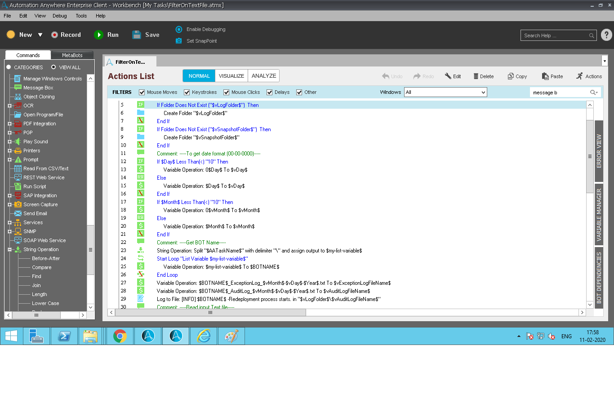Click the Record icon in toolbar
Viewport: 614px width, 407px height.
(54, 35)
